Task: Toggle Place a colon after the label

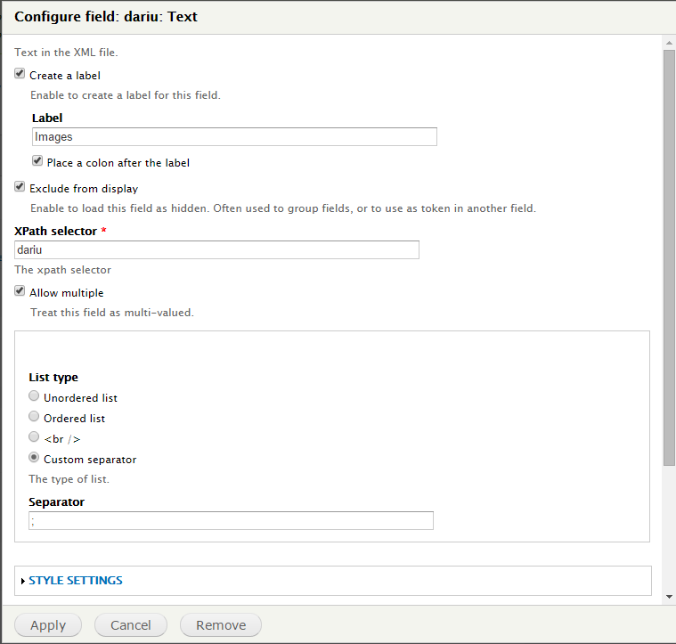Action: coord(37,161)
